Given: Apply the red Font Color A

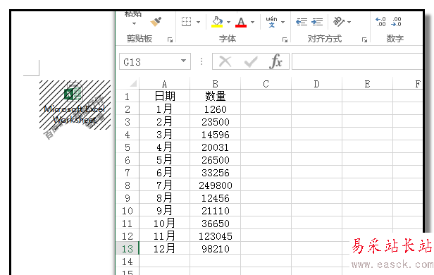Looking at the screenshot, I should (241, 22).
